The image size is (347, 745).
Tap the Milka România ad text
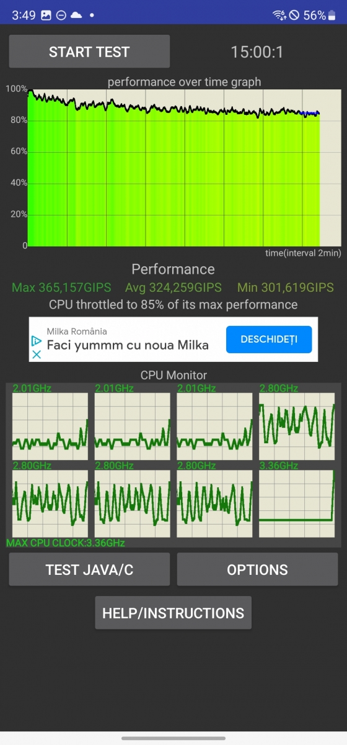point(77,331)
